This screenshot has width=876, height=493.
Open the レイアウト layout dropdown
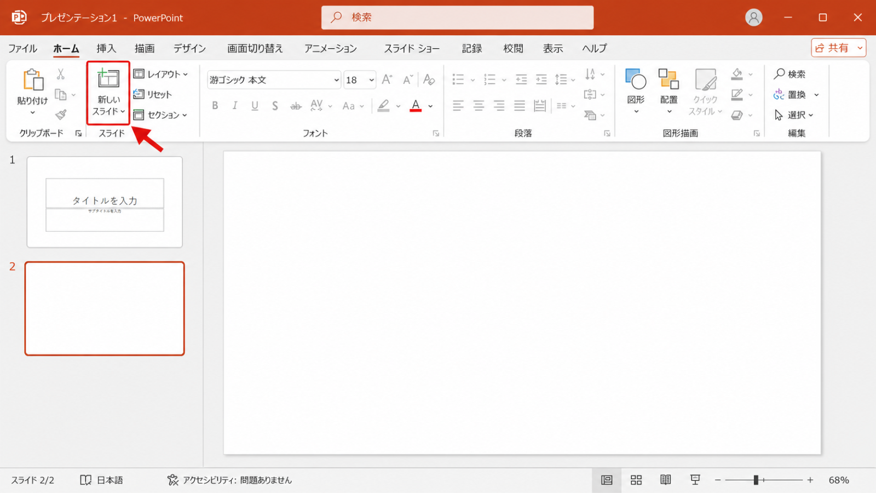point(161,74)
